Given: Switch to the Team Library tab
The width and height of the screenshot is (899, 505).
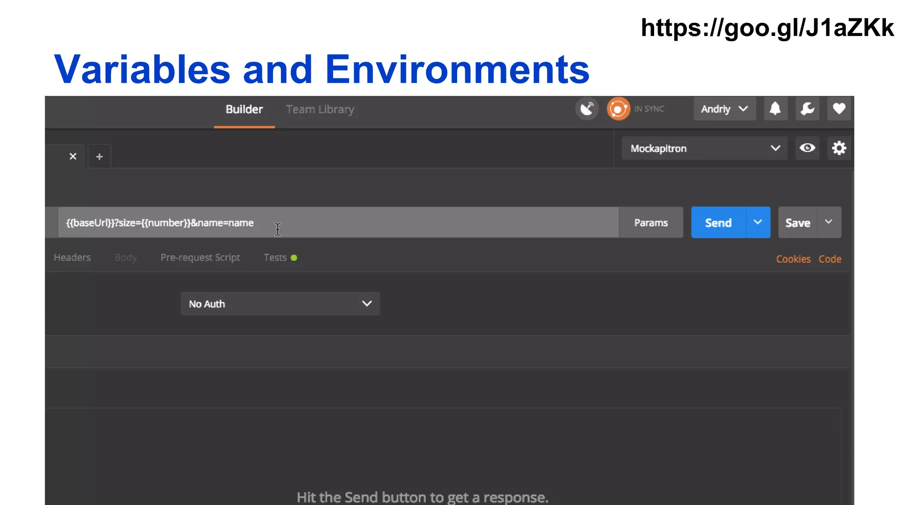Looking at the screenshot, I should (x=320, y=110).
